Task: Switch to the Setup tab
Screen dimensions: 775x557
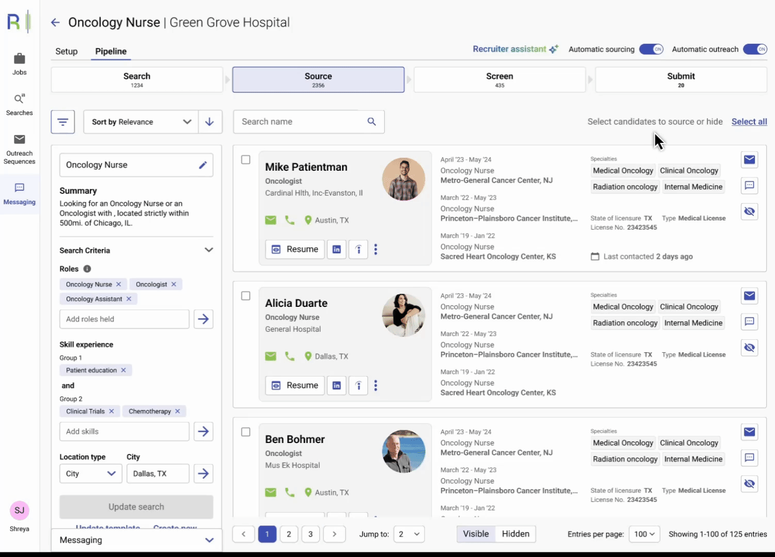Action: [x=66, y=51]
